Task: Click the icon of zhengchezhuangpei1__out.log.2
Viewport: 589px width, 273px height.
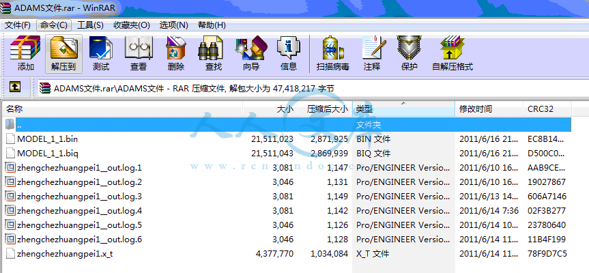Action: (x=10, y=182)
